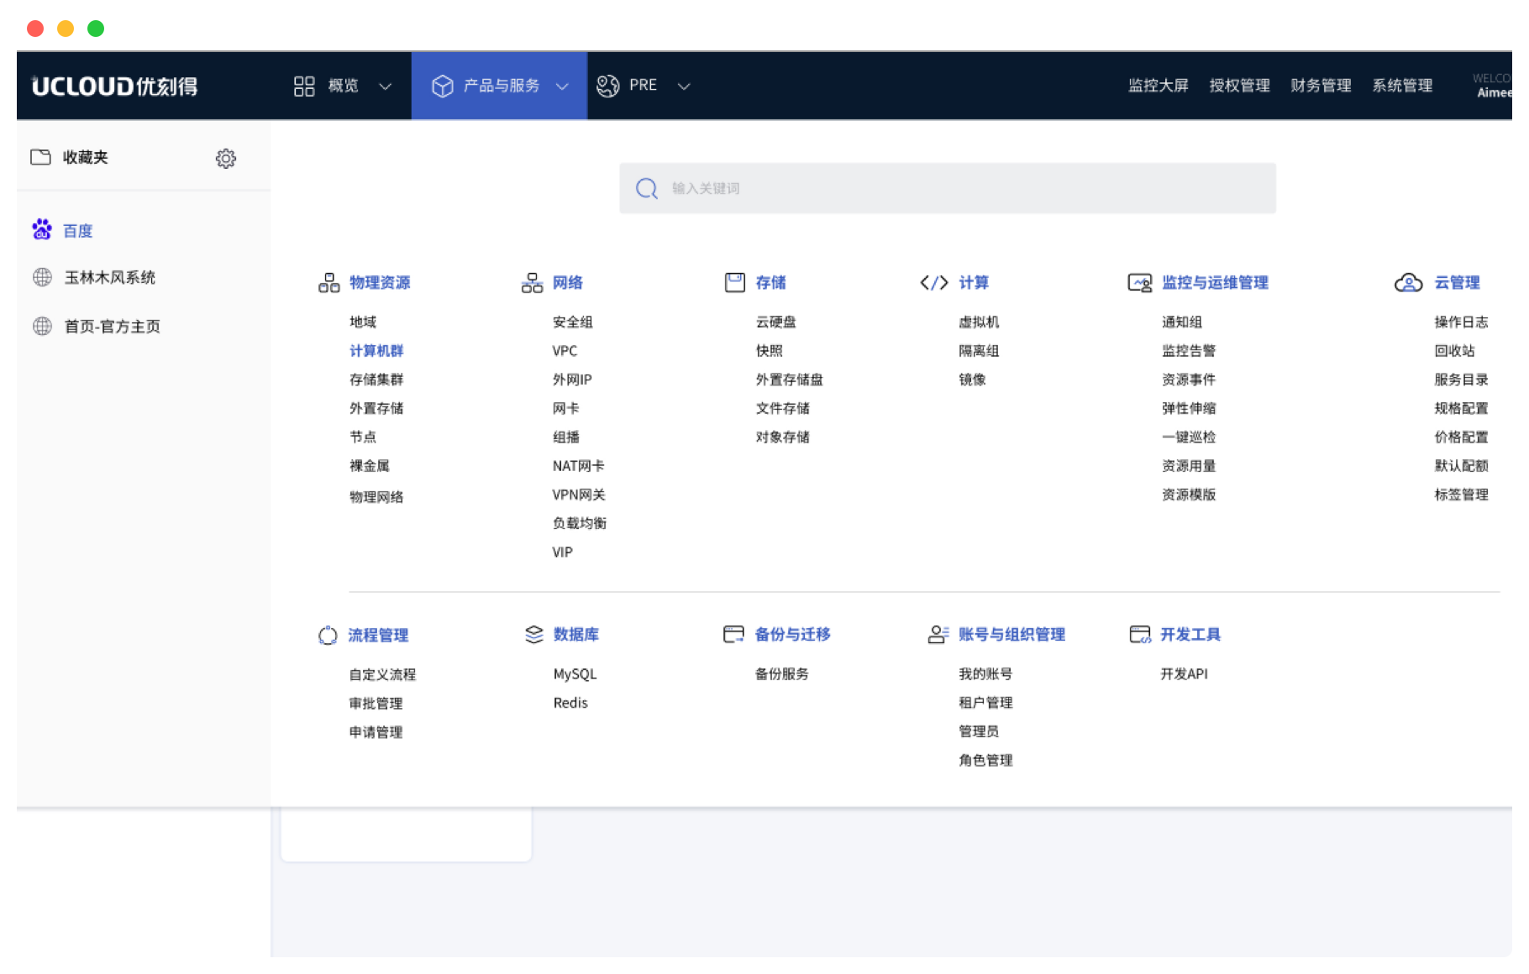Open 自定义流程 under 流程管理
This screenshot has height=974, width=1529.
(x=382, y=675)
